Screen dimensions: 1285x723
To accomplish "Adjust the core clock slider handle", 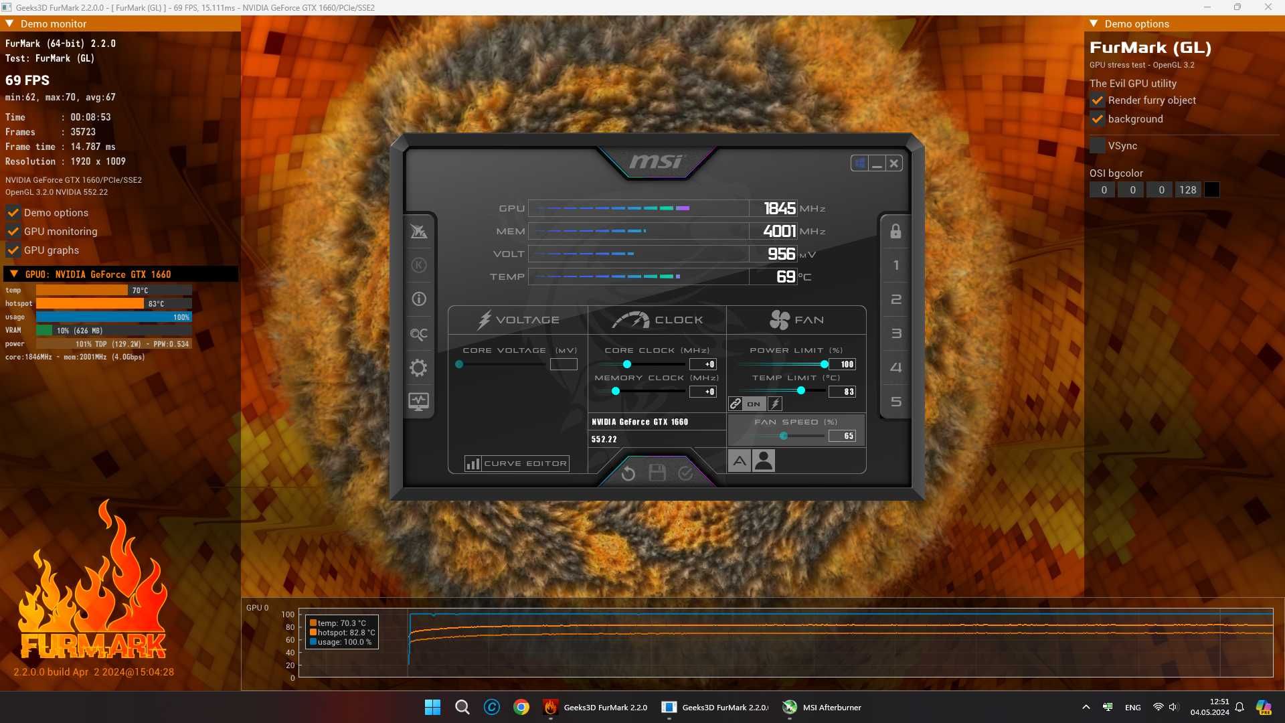I will click(x=627, y=364).
